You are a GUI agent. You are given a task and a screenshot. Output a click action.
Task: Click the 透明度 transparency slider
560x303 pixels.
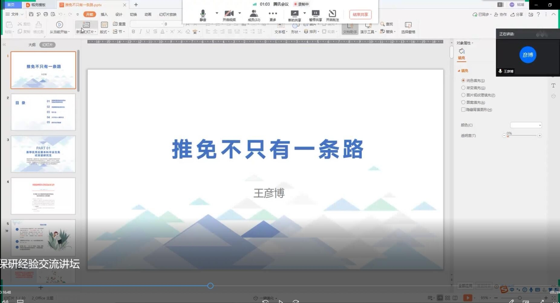[x=522, y=136]
